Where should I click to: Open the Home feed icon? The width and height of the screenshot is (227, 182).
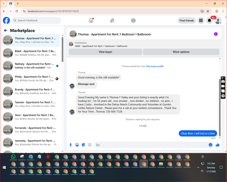tap(91, 20)
